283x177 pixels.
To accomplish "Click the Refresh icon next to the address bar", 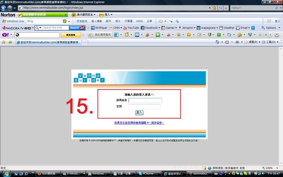I will pos(220,8).
